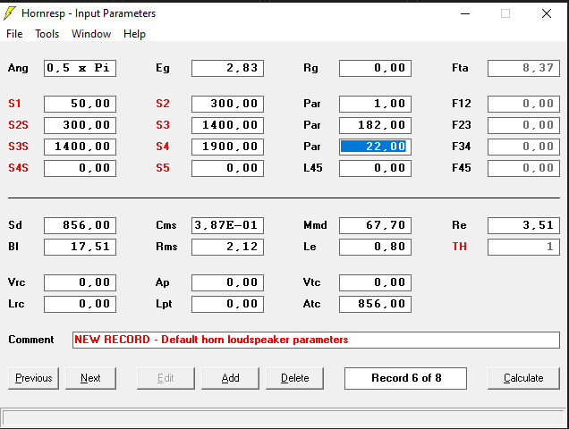The width and height of the screenshot is (569, 429).
Task: Select the Ap input field
Action: [227, 282]
